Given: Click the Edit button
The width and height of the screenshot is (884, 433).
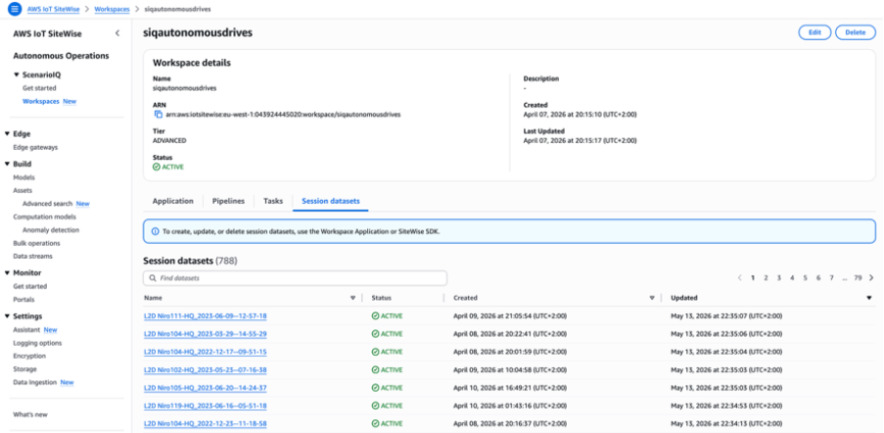Looking at the screenshot, I should pos(814,32).
